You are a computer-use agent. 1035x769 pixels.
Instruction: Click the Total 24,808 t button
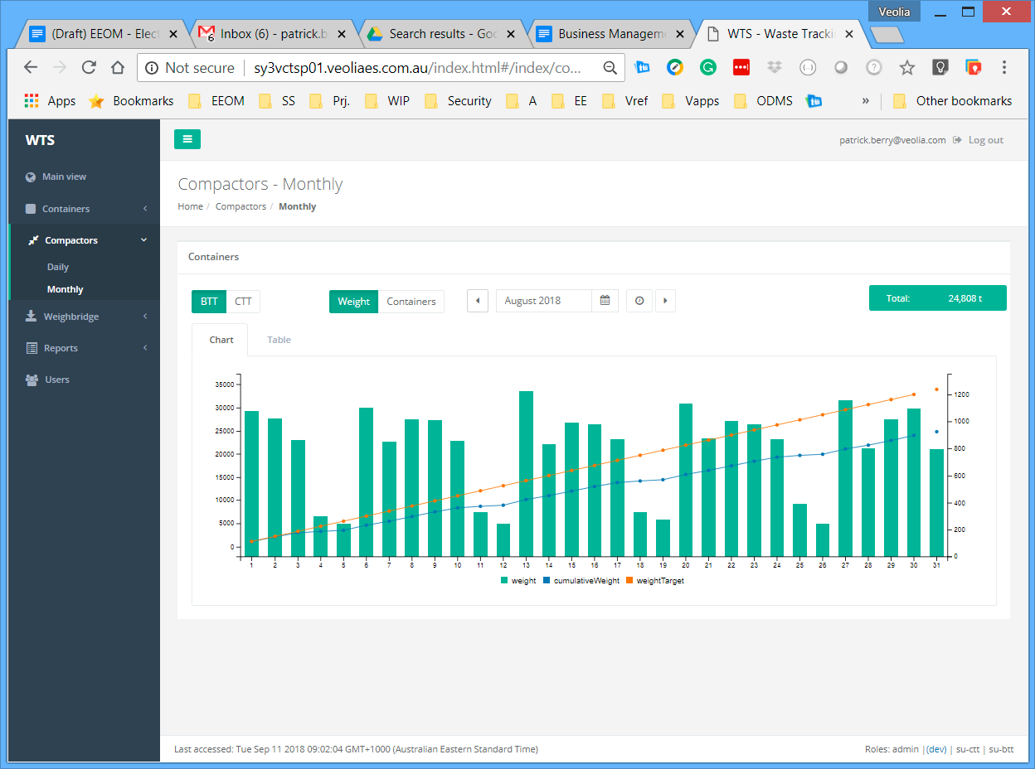click(937, 298)
